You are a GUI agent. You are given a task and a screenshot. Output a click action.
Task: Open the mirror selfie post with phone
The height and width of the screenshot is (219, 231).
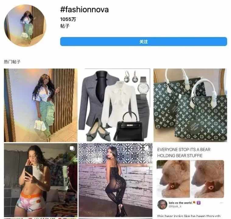coord(41,180)
